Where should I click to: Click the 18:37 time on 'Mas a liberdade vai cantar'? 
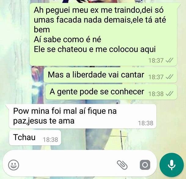156,77
